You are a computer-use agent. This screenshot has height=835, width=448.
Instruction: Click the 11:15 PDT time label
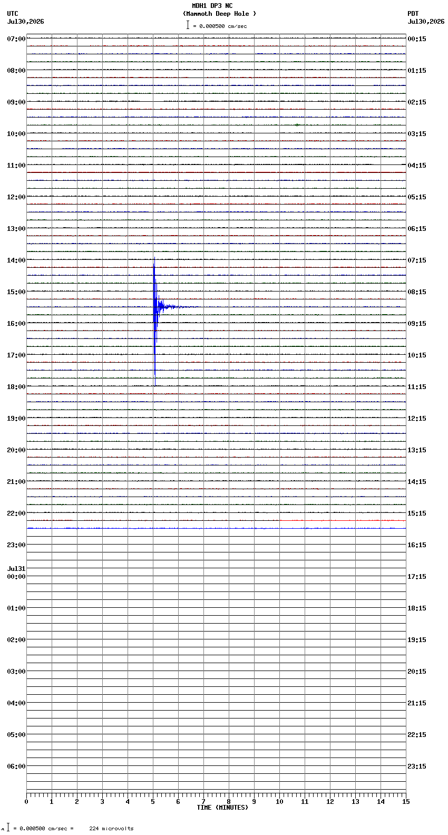(417, 387)
